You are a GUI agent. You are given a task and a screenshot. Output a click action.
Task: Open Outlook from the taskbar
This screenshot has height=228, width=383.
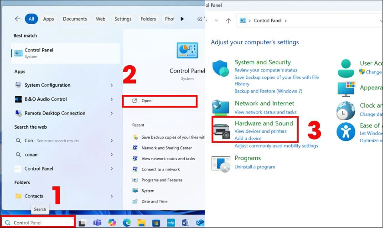(x=200, y=223)
